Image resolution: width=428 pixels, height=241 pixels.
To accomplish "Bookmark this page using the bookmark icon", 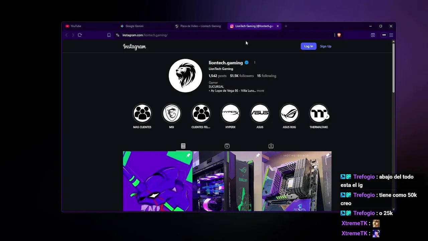I will click(109, 35).
